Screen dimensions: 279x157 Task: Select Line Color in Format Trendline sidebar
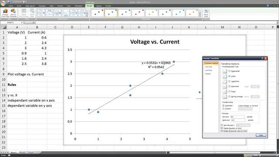[x=208, y=67]
